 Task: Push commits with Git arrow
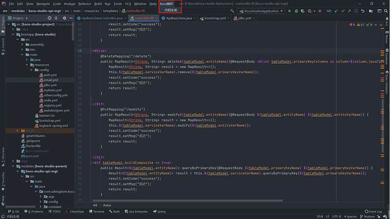(349, 11)
